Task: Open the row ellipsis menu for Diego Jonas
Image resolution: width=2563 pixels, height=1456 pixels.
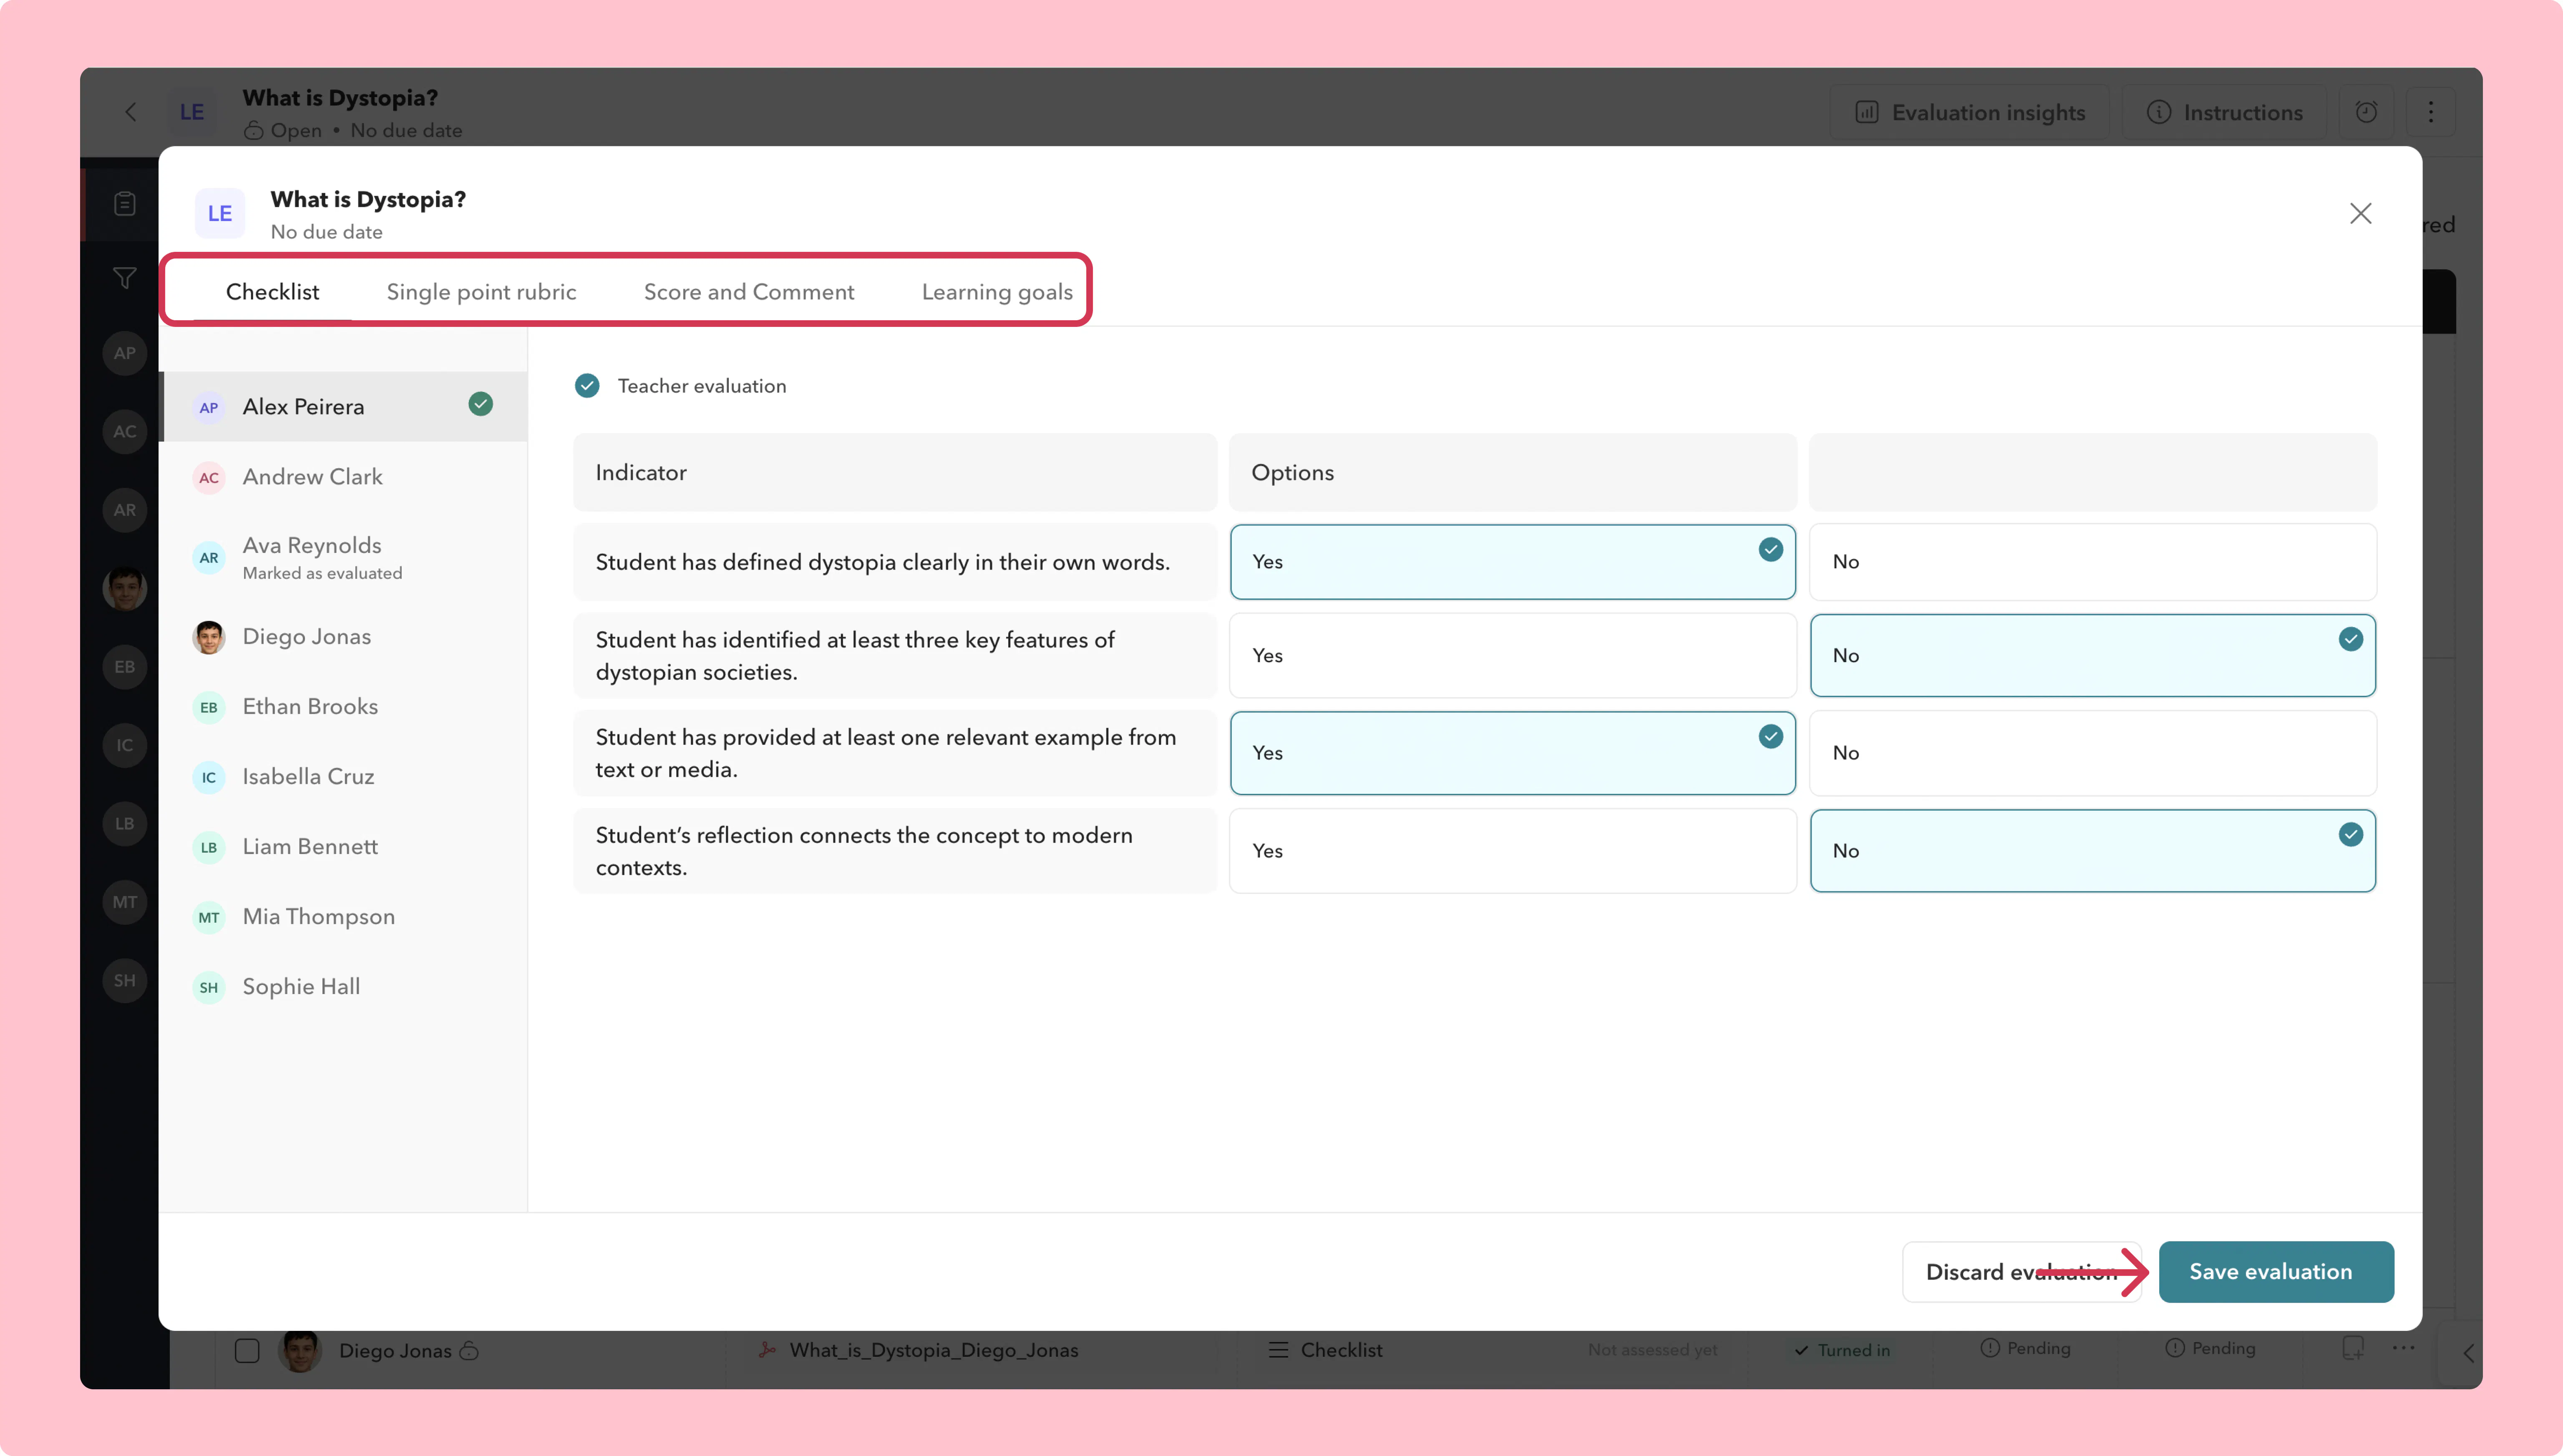Action: 2403,1348
